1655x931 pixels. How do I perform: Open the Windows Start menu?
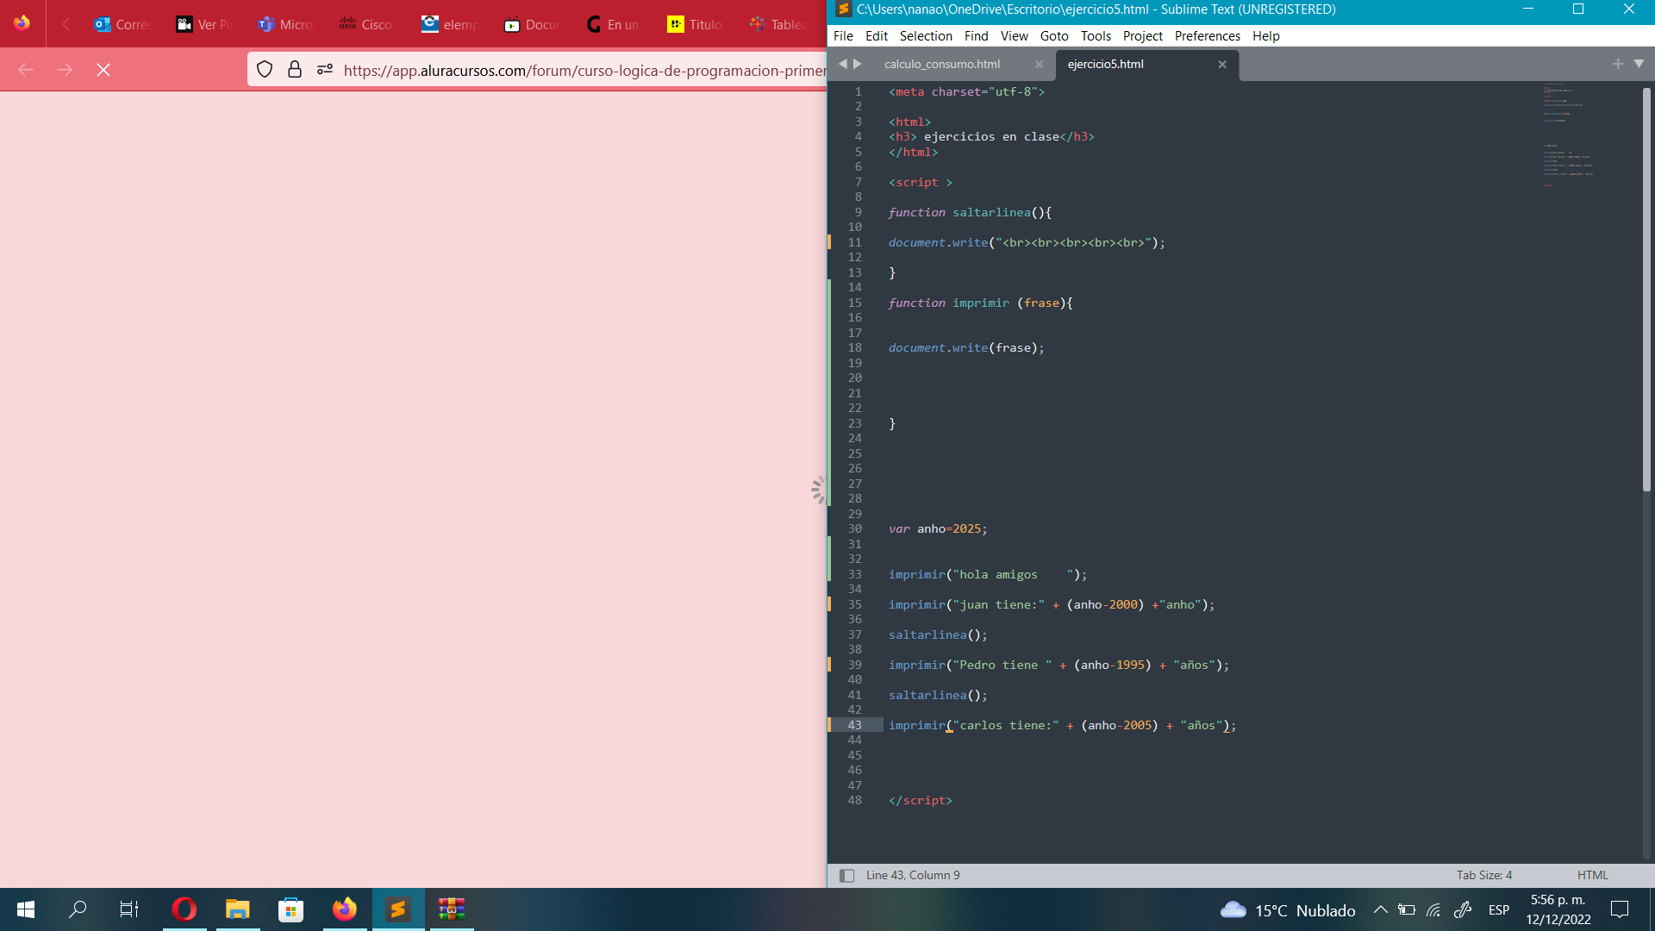click(26, 909)
